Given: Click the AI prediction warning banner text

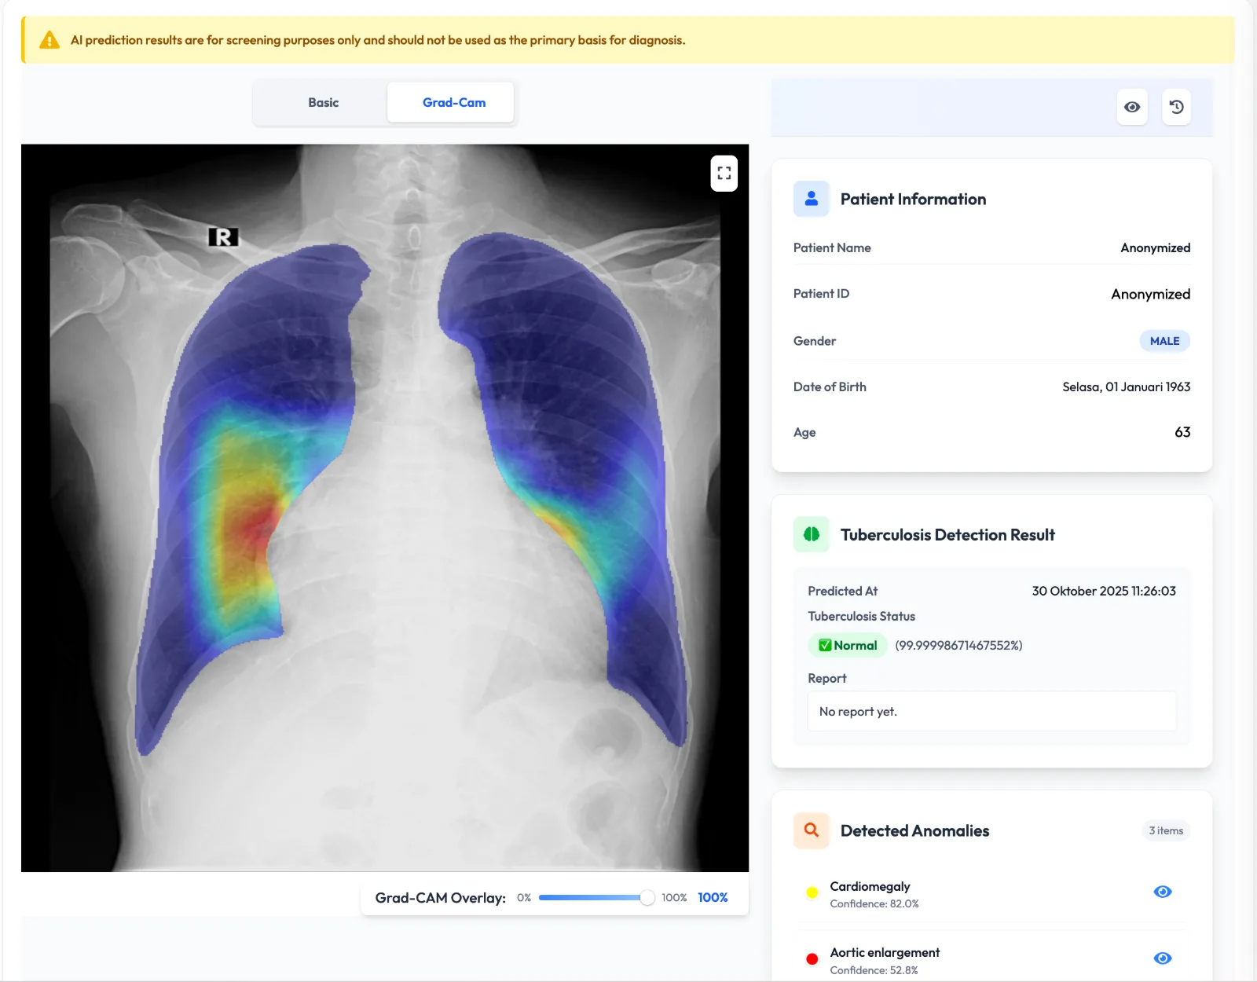Looking at the screenshot, I should (378, 40).
